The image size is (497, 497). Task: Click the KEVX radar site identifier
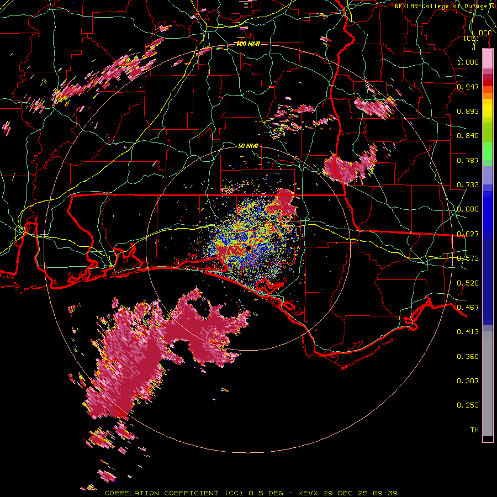(x=309, y=493)
